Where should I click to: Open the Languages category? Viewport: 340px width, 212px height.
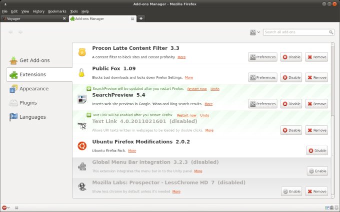pos(28,117)
